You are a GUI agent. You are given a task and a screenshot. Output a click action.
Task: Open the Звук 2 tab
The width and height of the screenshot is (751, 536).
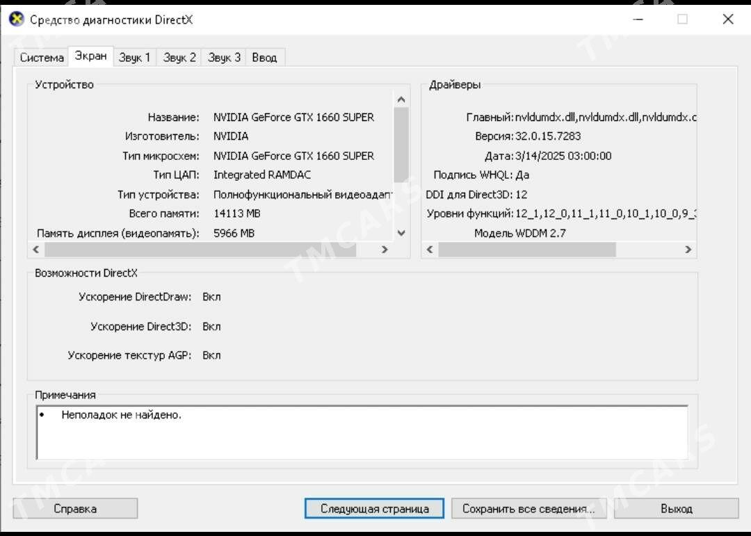coord(179,58)
